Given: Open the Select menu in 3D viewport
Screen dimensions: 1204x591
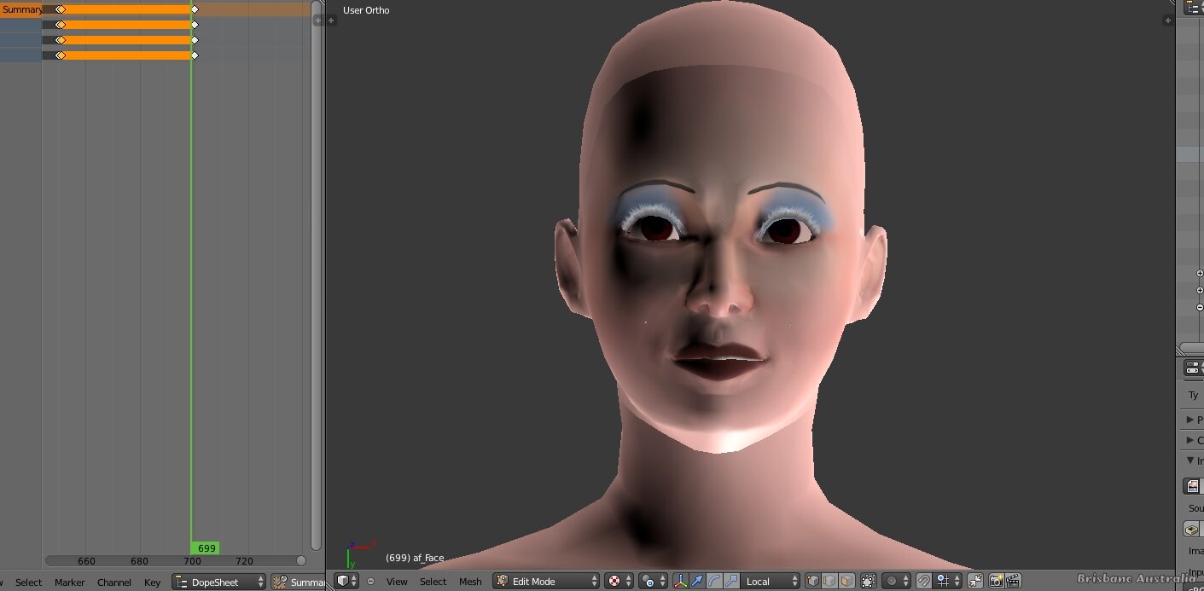Looking at the screenshot, I should pos(433,582).
